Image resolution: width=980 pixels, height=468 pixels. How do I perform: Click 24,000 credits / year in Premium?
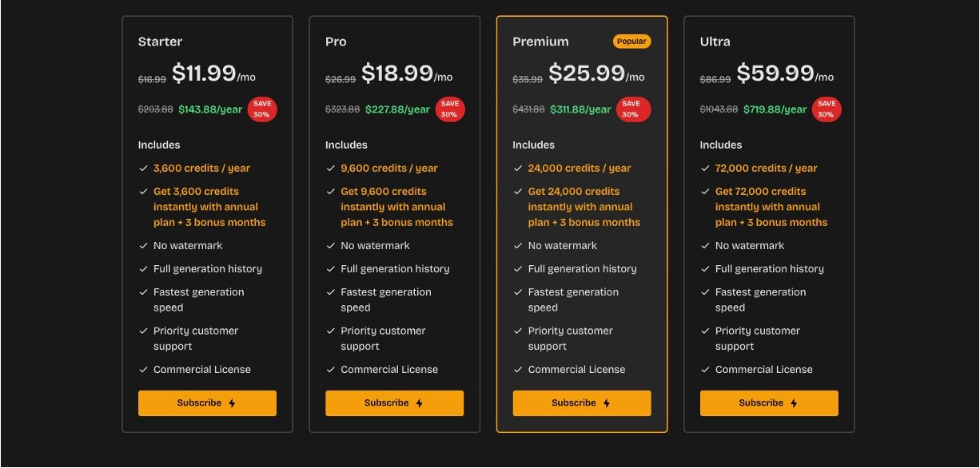[x=579, y=169]
